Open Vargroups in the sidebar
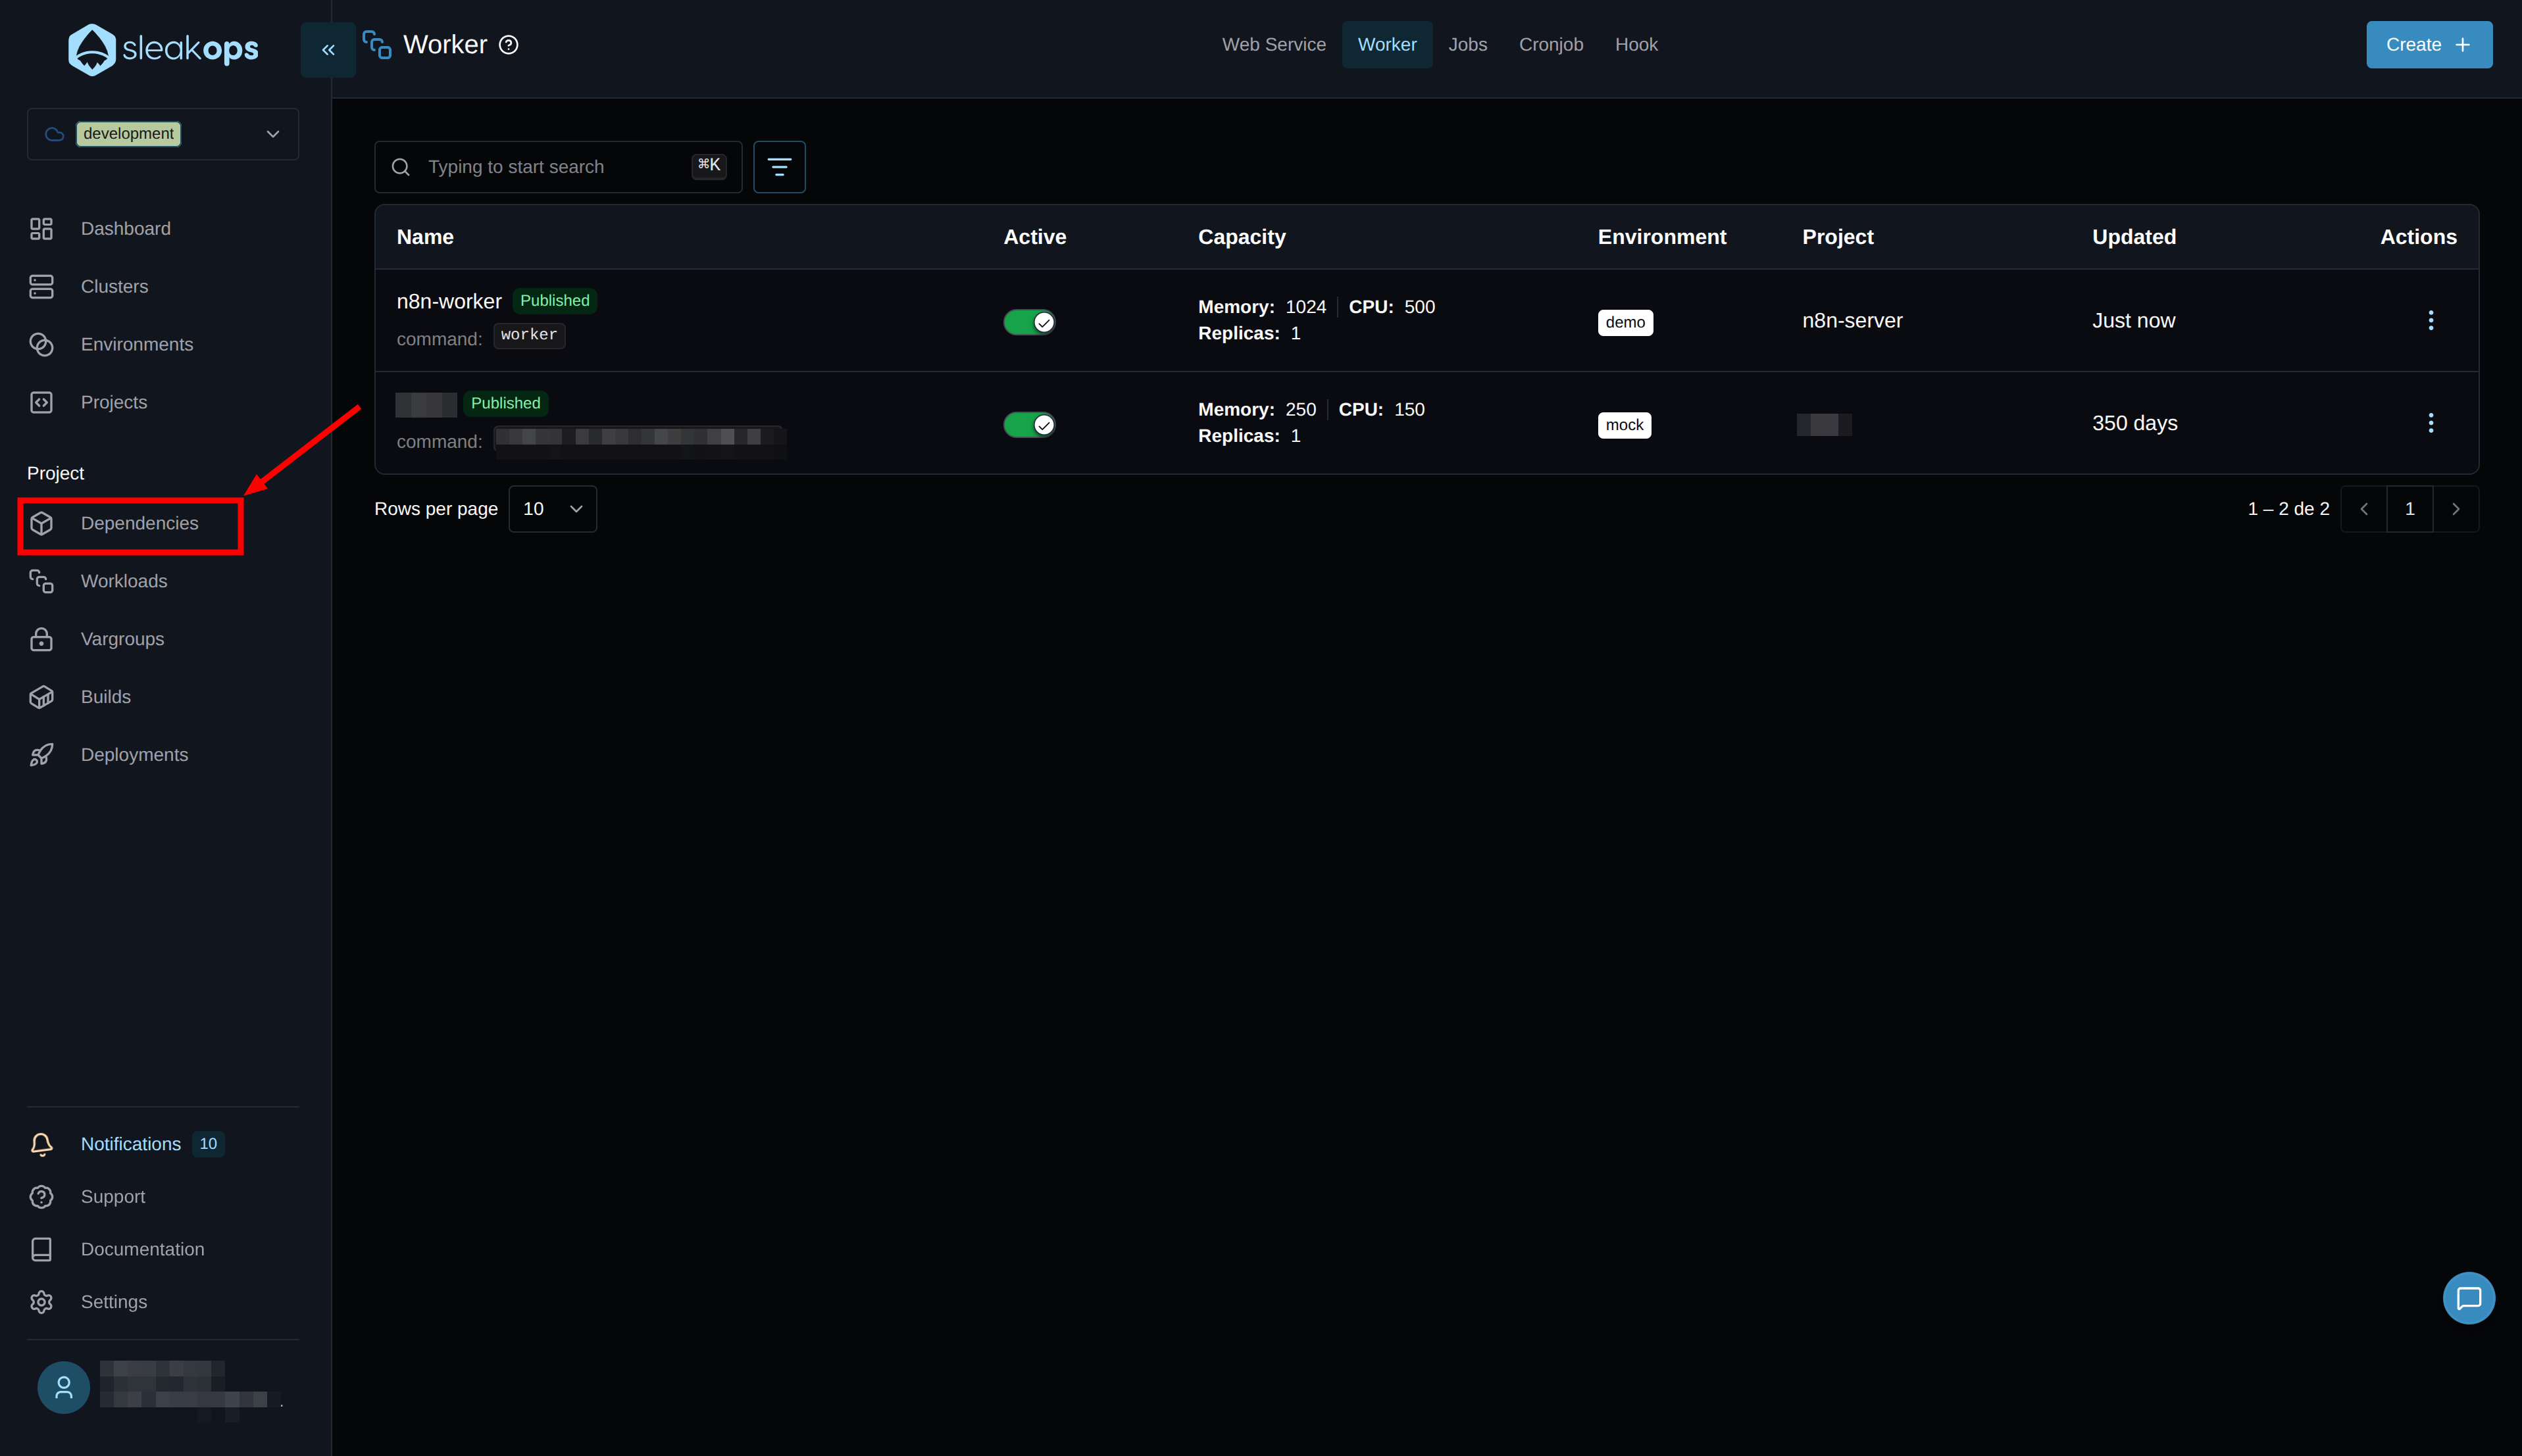The height and width of the screenshot is (1456, 2522). click(x=122, y=639)
